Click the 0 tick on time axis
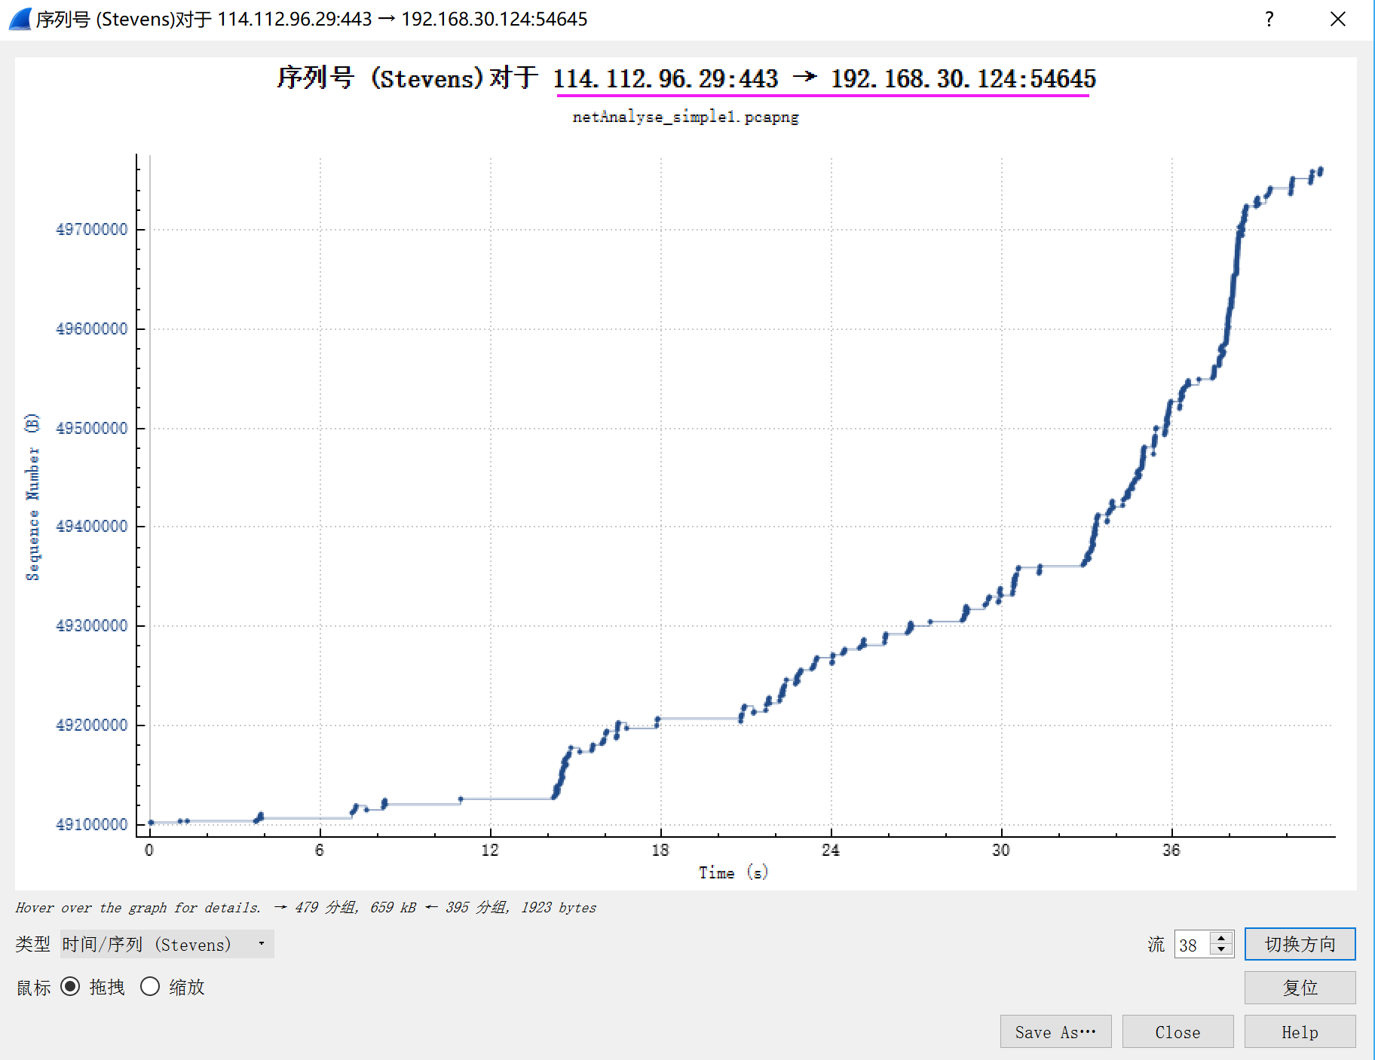This screenshot has width=1375, height=1060. click(149, 850)
